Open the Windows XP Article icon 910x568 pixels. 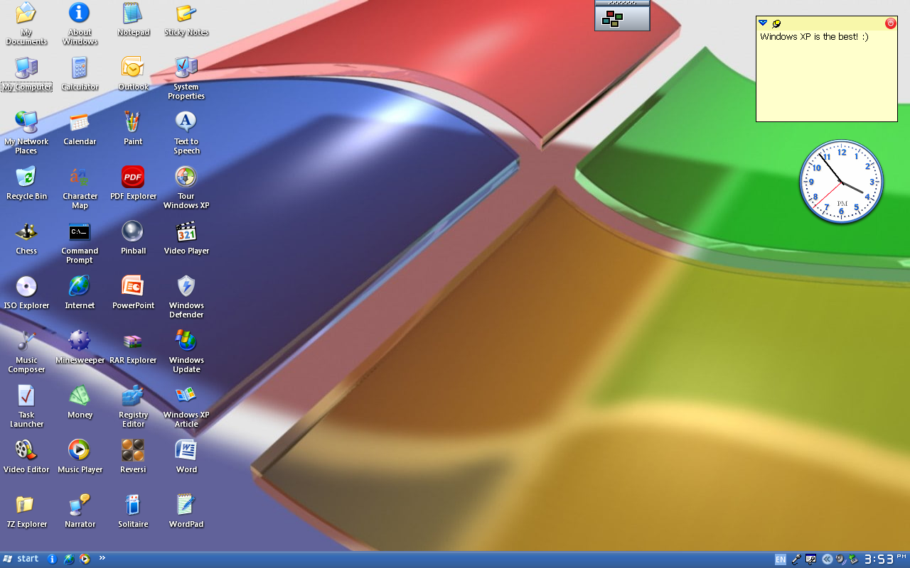tap(186, 405)
